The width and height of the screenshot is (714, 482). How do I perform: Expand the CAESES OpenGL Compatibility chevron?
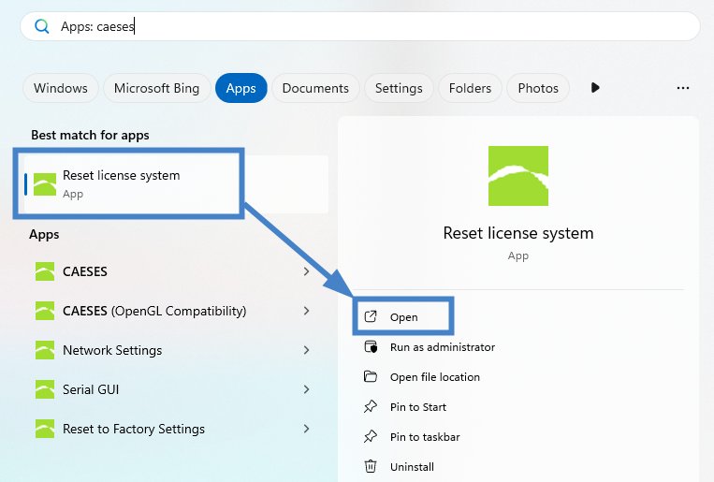point(307,311)
